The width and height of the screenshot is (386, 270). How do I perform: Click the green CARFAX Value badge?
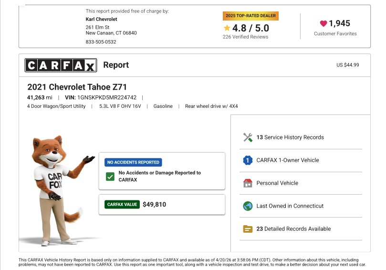122,205
